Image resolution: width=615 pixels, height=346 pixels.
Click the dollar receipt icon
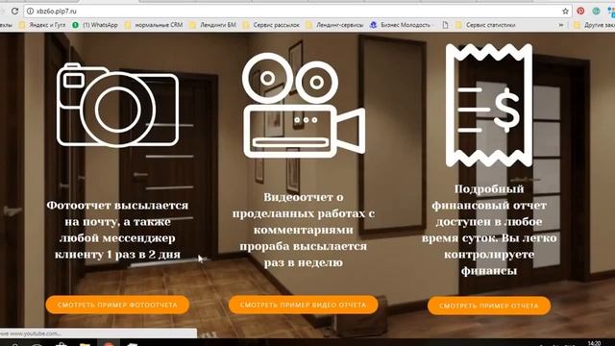pyautogui.click(x=489, y=105)
